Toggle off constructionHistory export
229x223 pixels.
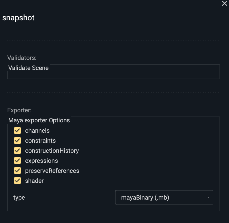click(17, 151)
